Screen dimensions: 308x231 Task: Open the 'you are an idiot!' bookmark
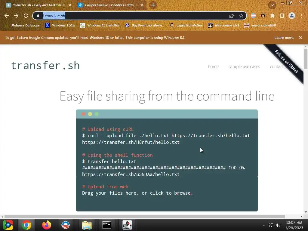[x=260, y=25]
